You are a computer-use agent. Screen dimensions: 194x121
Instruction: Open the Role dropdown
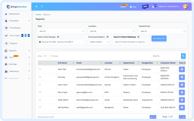(x=61, y=31)
